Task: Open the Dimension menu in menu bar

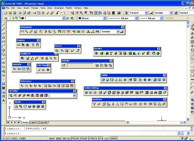Action: (x=59, y=7)
